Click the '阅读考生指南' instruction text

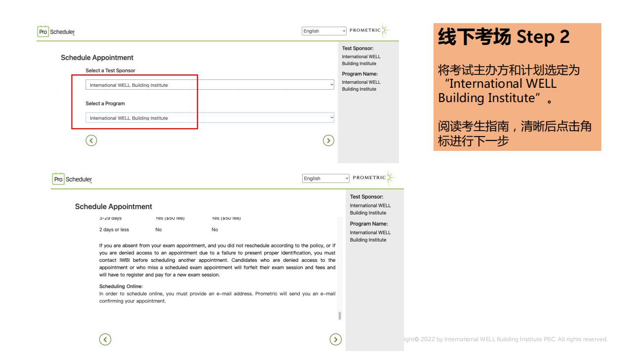[x=515, y=134]
